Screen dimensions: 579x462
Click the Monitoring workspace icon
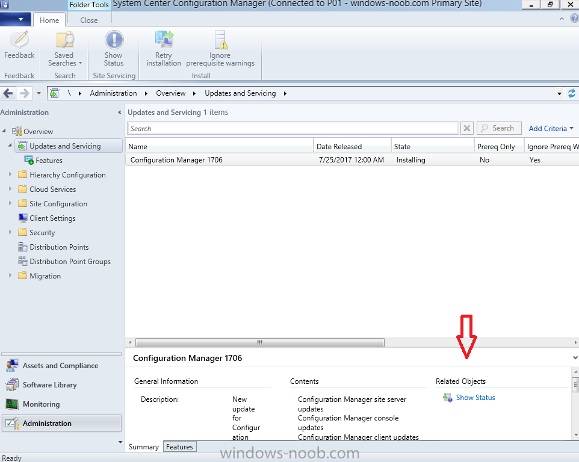point(12,404)
